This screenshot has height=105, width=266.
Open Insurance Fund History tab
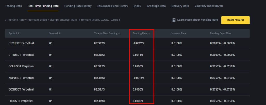tap(112, 6)
